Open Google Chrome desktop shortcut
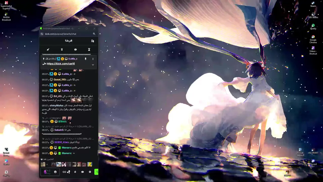 pyautogui.click(x=313, y=39)
